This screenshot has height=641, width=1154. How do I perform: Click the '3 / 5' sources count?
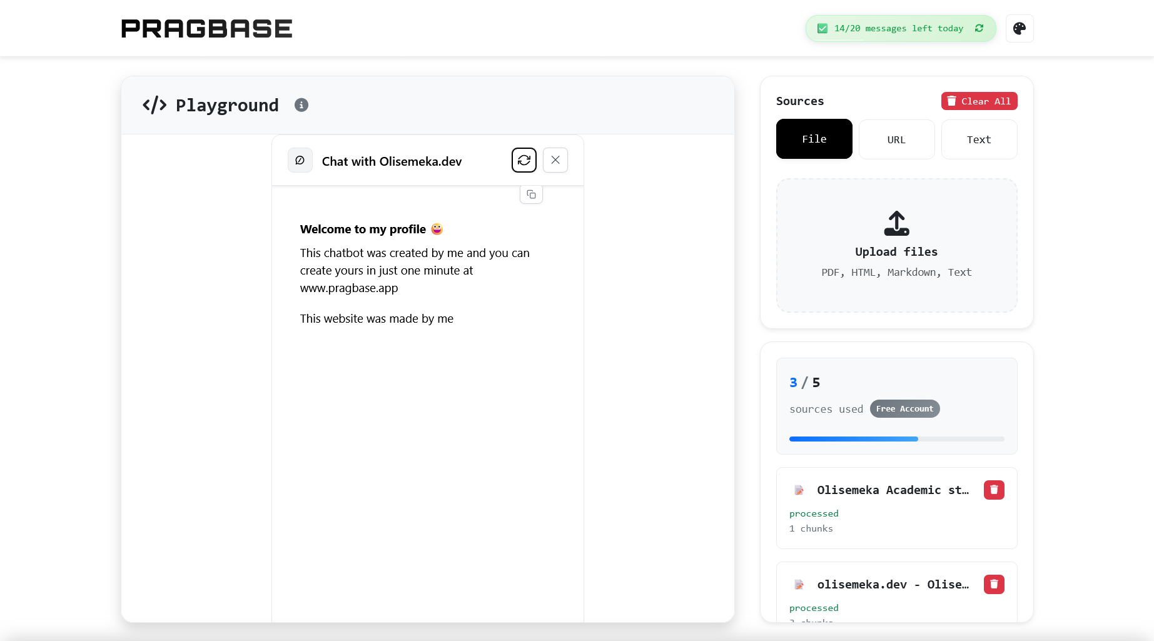(x=804, y=383)
